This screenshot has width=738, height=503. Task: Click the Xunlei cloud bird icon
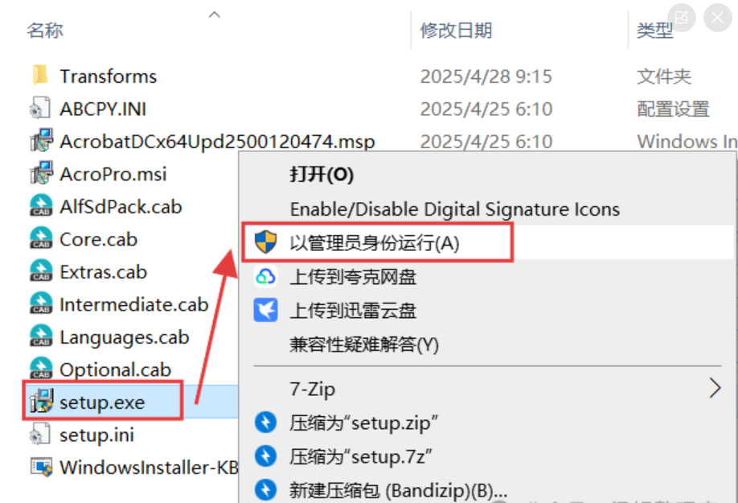point(265,310)
